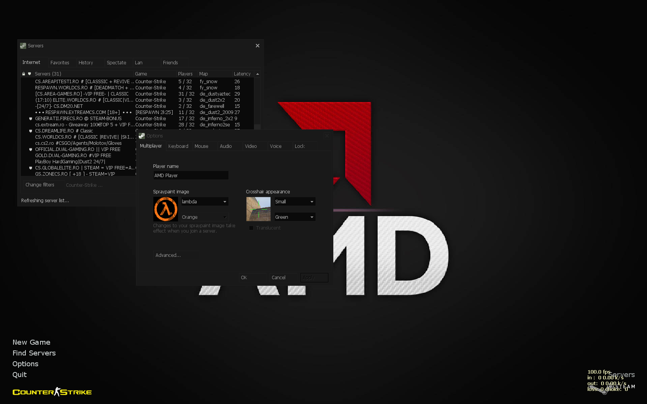Viewport: 647px width, 404px height.
Task: Select Find Servers from main menu
Action: [x=34, y=353]
